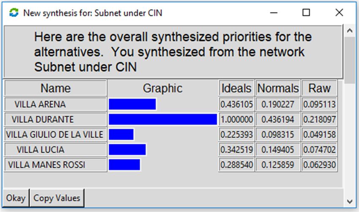Select the Normals column header
This screenshot has width=359, height=212.
pyautogui.click(x=278, y=88)
